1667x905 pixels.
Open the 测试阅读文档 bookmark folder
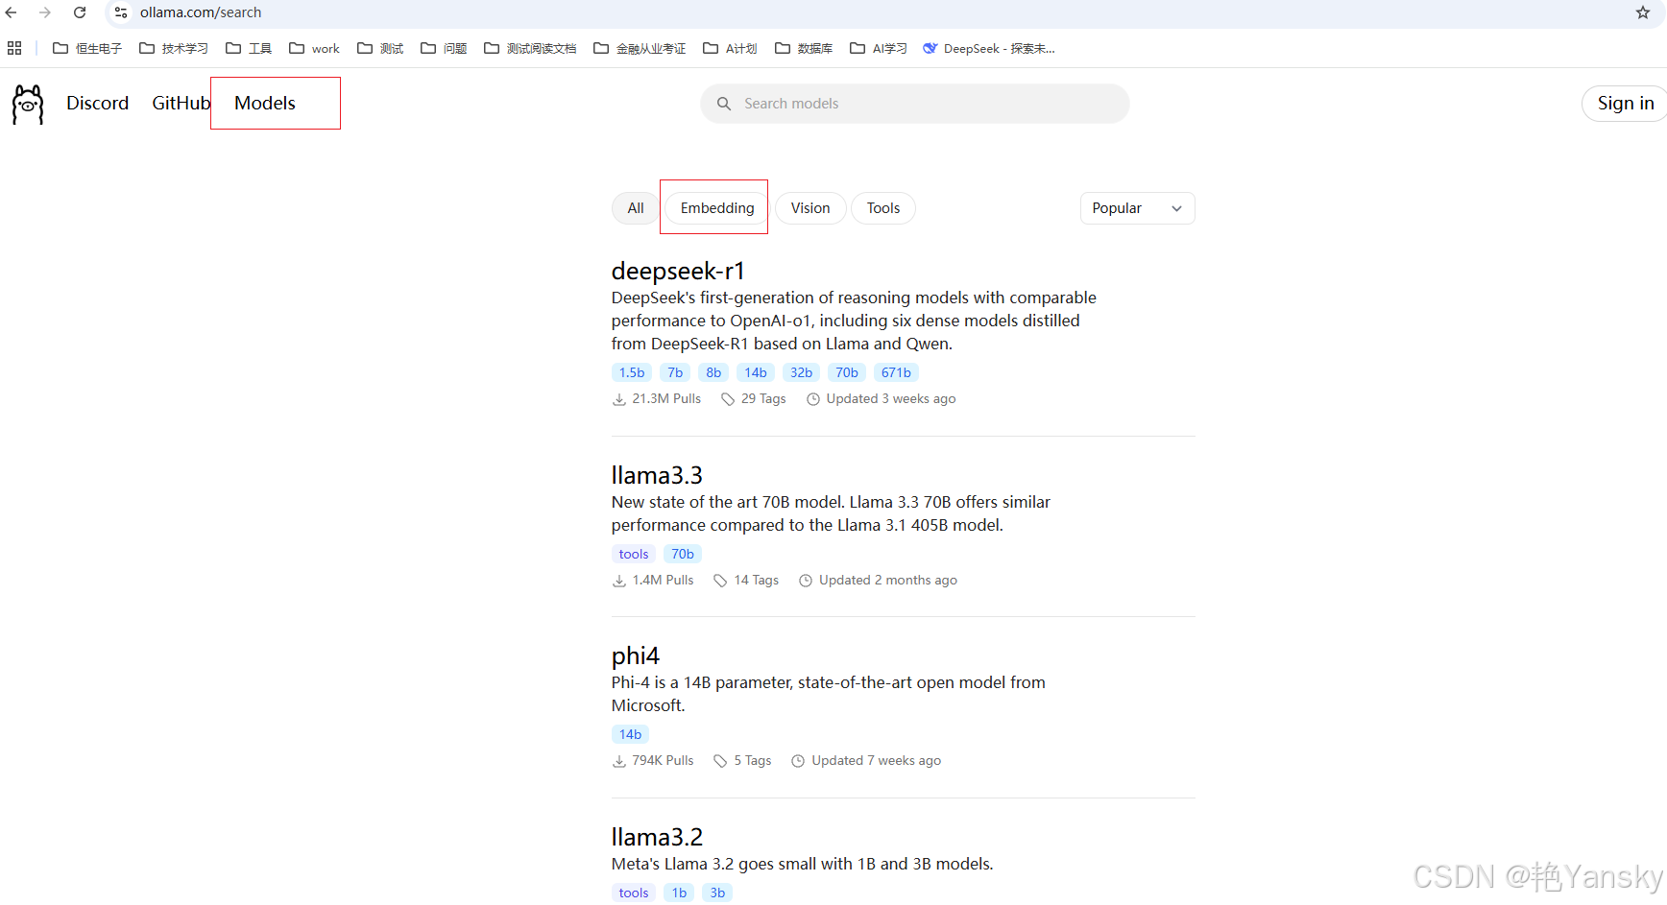[530, 48]
